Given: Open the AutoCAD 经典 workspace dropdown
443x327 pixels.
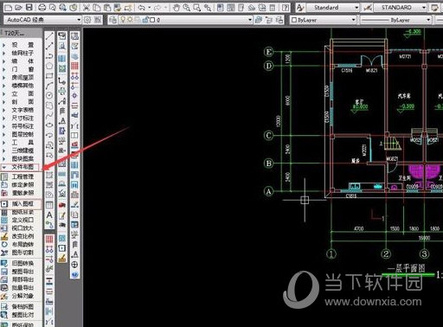Looking at the screenshot, I should tap(43, 20).
